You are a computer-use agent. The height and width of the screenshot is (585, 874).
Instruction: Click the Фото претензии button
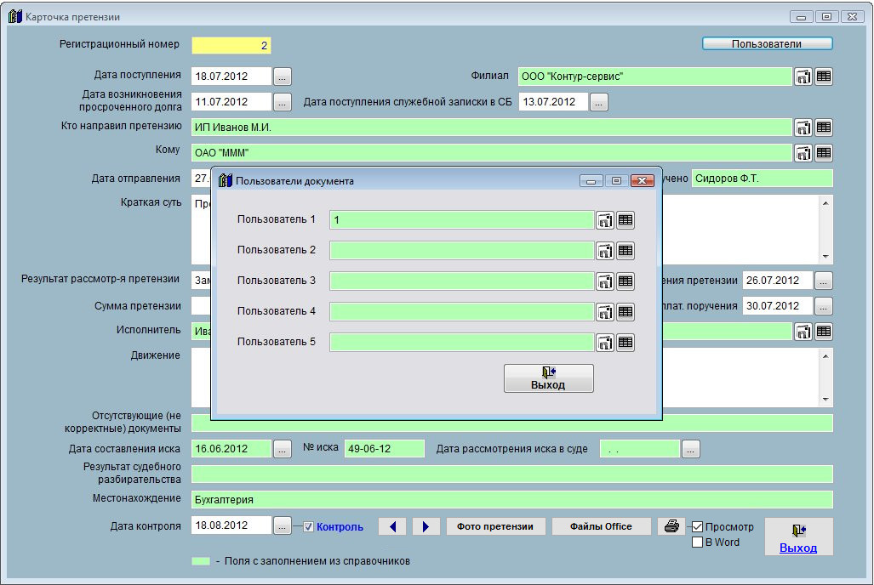(x=495, y=526)
